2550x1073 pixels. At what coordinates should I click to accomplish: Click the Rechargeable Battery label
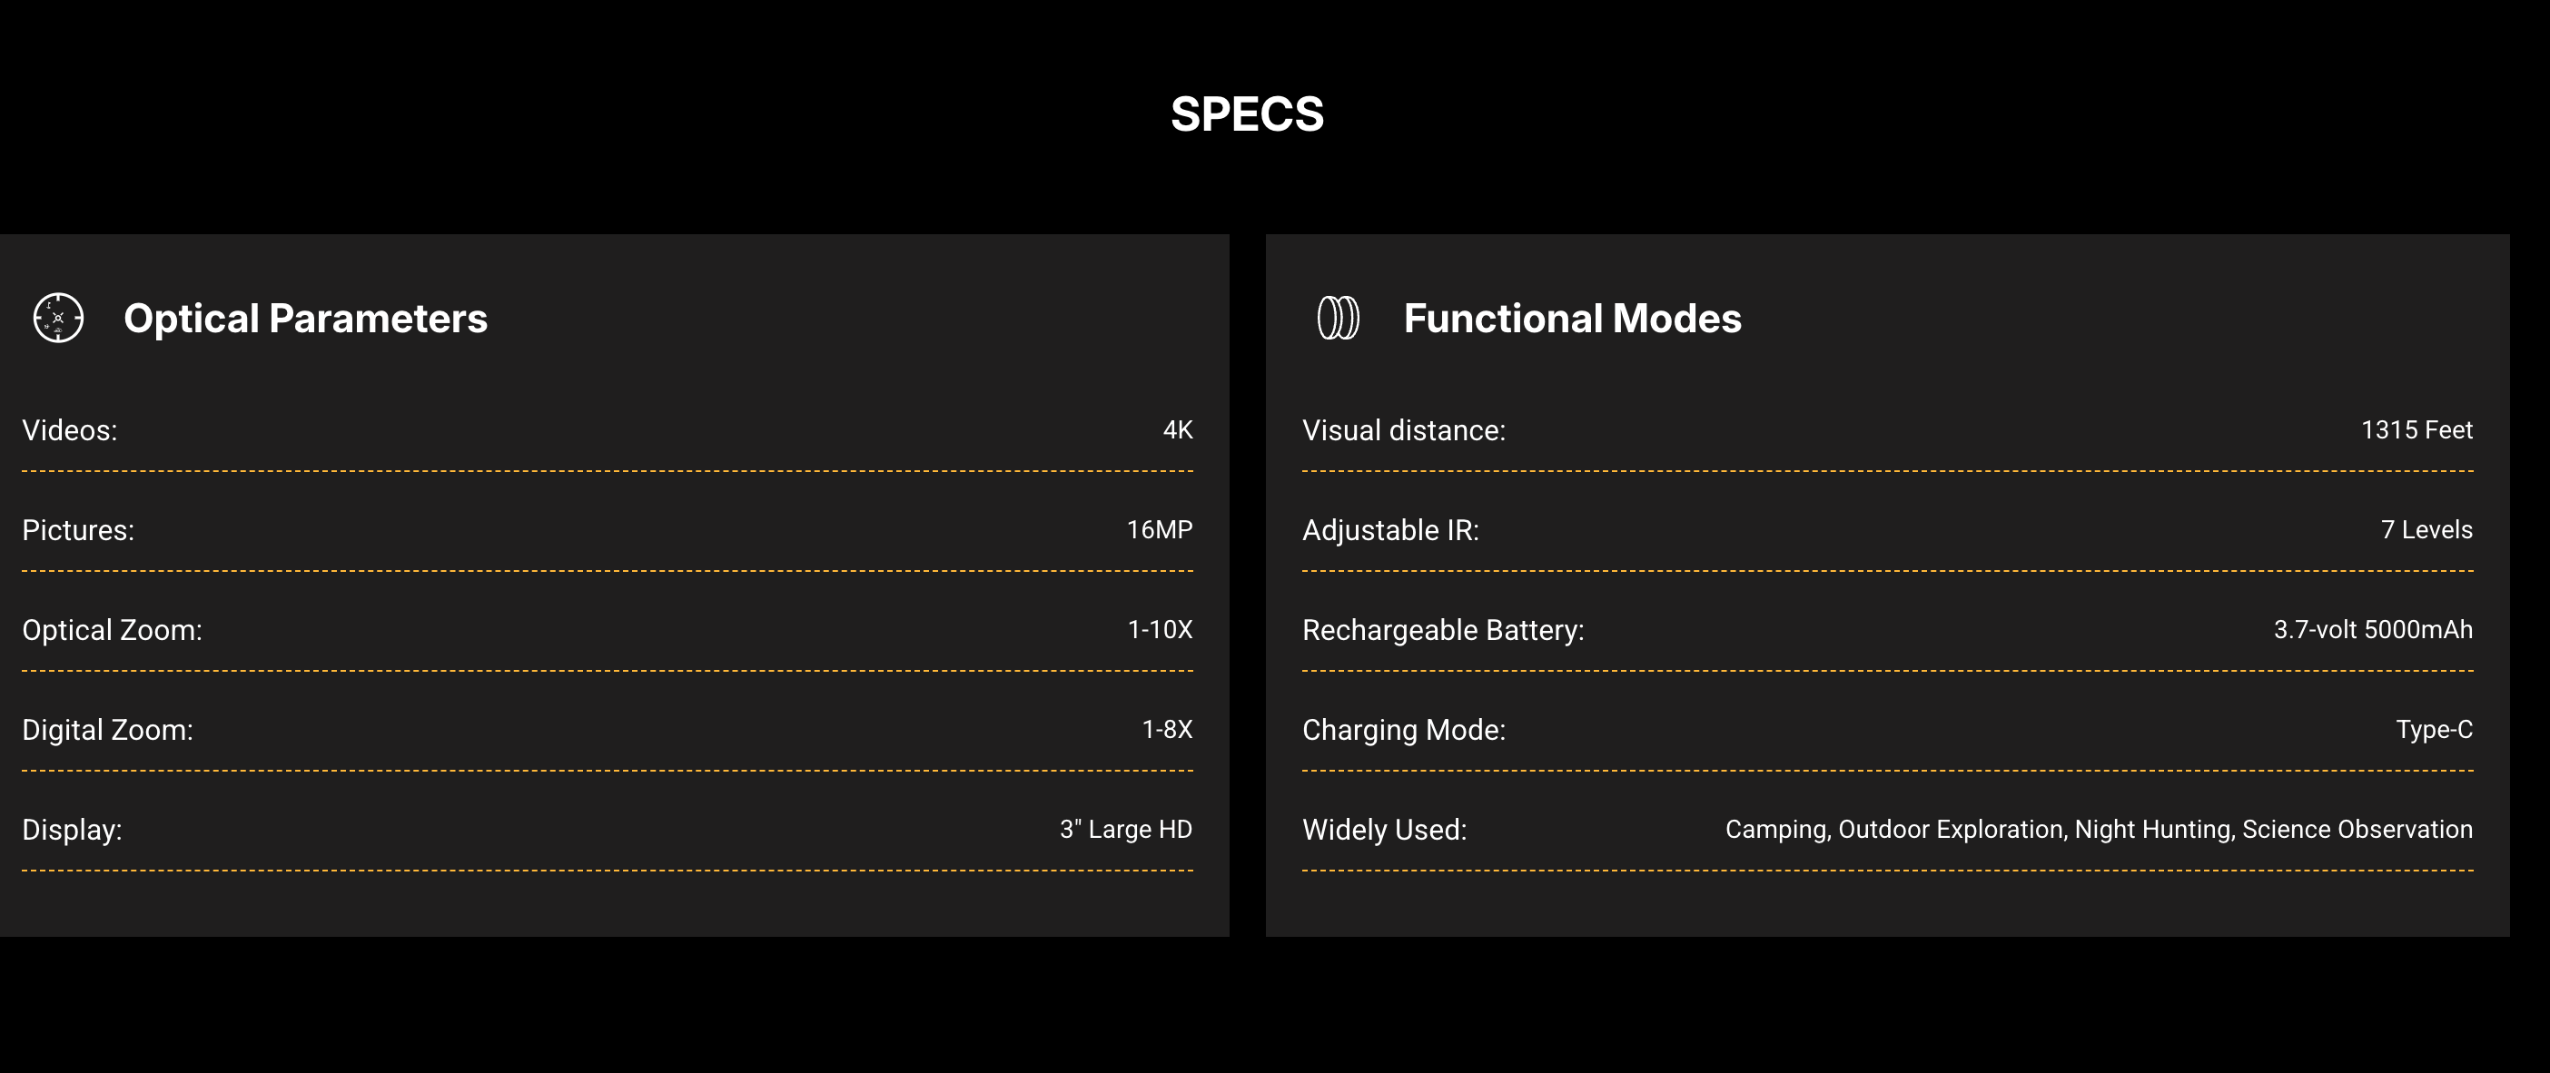coord(1442,631)
